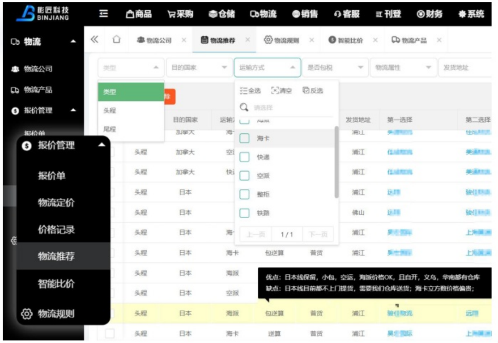
Task: Select 智能比价 in popup menu
Action: 56,283
